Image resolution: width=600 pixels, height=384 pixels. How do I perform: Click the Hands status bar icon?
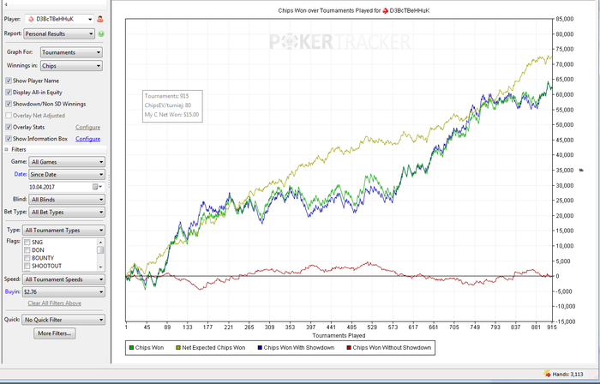tap(547, 374)
